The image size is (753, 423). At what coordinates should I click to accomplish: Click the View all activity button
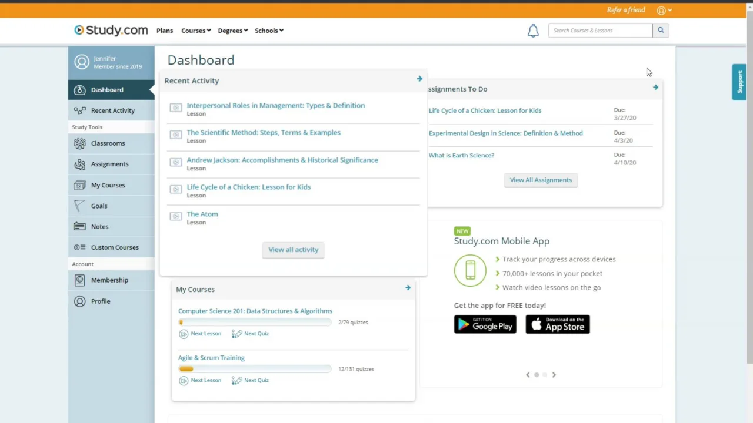tap(293, 250)
